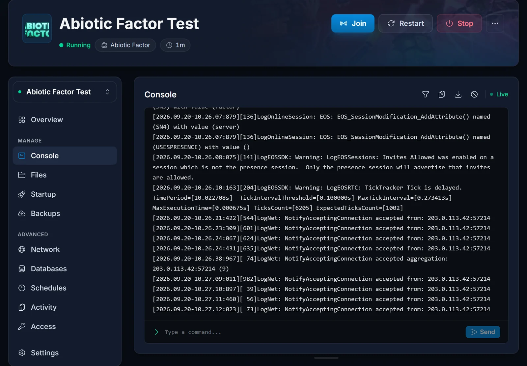Clear the console with the circle-slash icon
The width and height of the screenshot is (527, 366).
tap(474, 95)
